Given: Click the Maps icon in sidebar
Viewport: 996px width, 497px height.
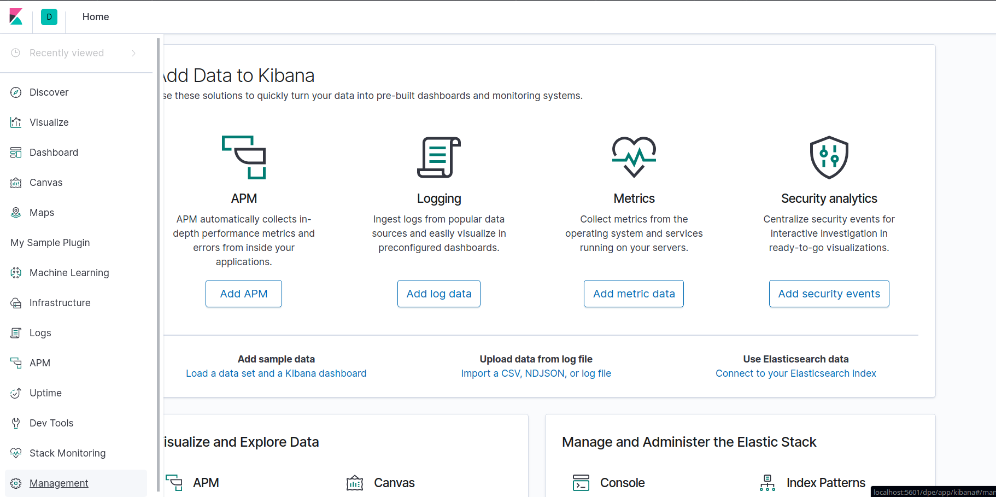Looking at the screenshot, I should point(16,213).
